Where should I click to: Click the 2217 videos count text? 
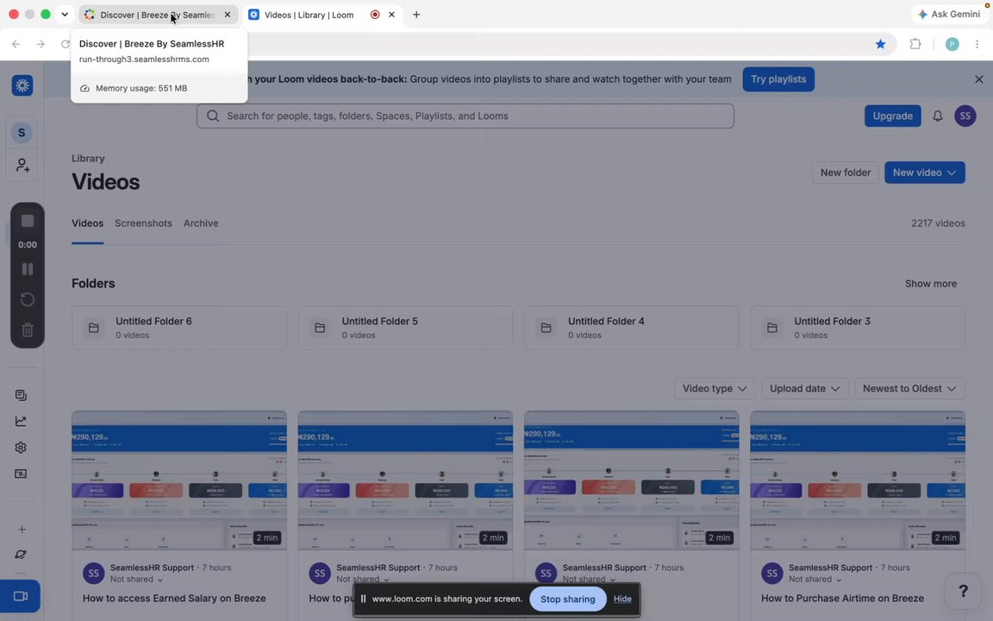(938, 223)
